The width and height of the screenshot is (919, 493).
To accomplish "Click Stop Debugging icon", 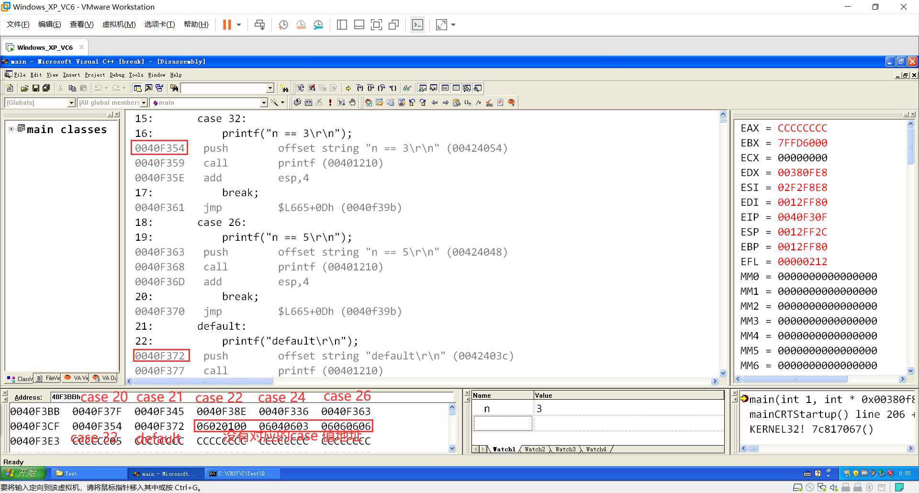I will (x=312, y=88).
